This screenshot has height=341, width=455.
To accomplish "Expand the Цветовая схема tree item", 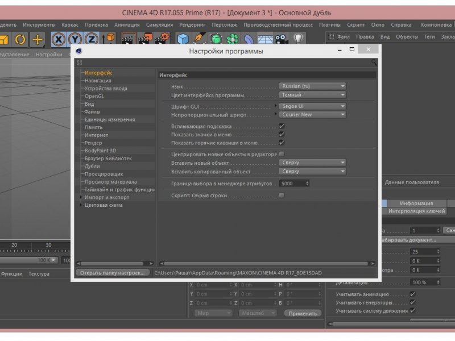I will pos(81,205).
